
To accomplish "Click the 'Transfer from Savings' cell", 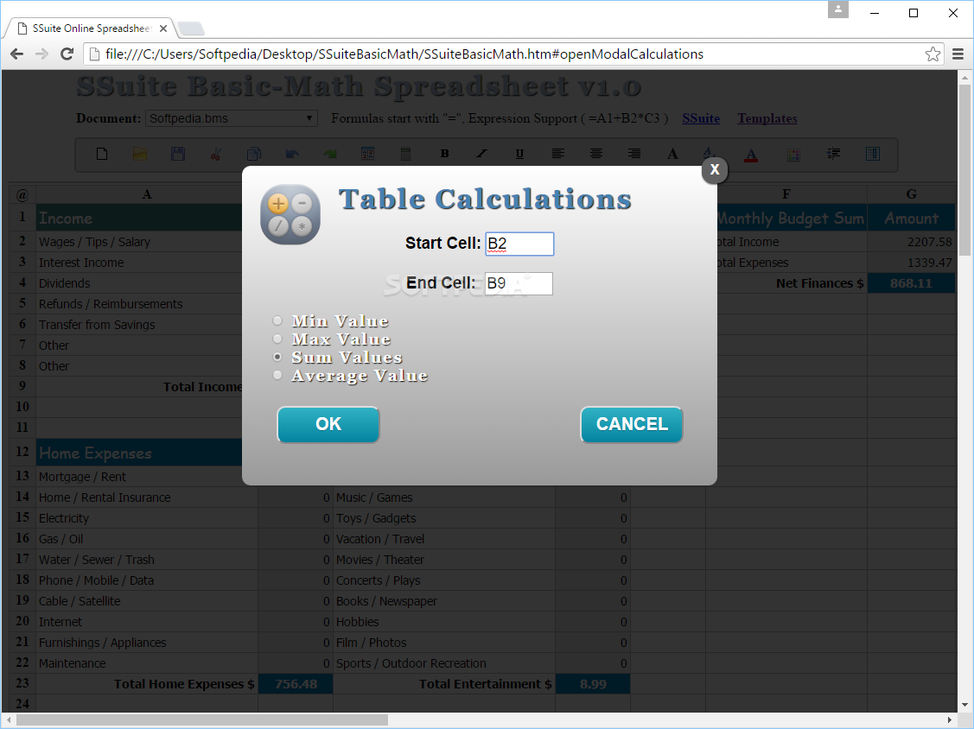I will click(x=139, y=324).
